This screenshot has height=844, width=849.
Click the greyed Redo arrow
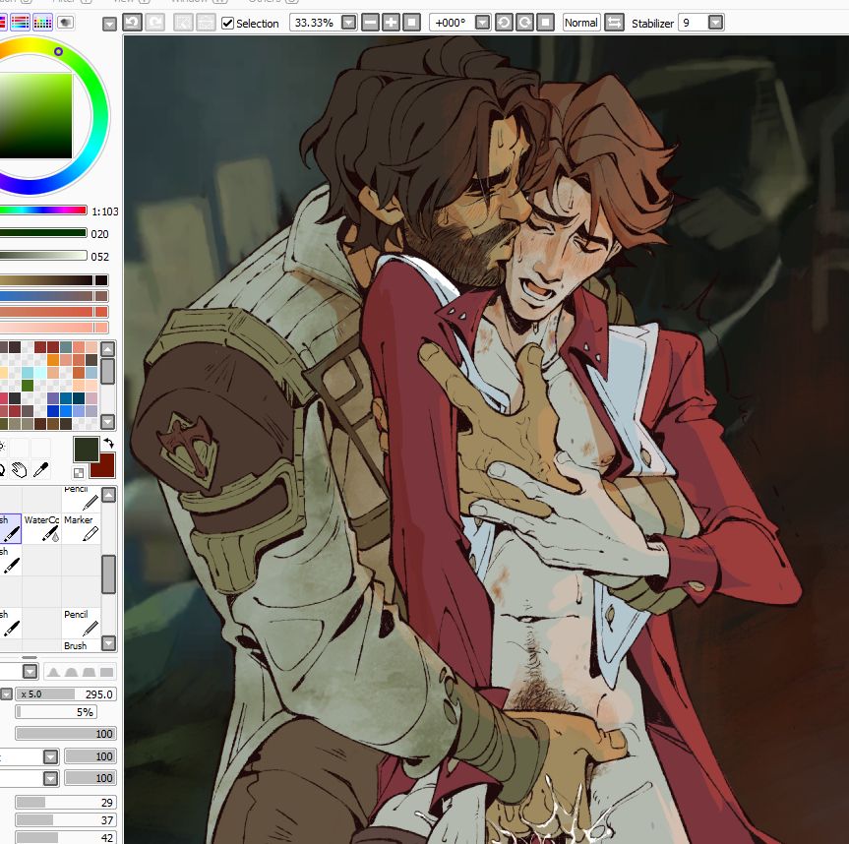155,23
